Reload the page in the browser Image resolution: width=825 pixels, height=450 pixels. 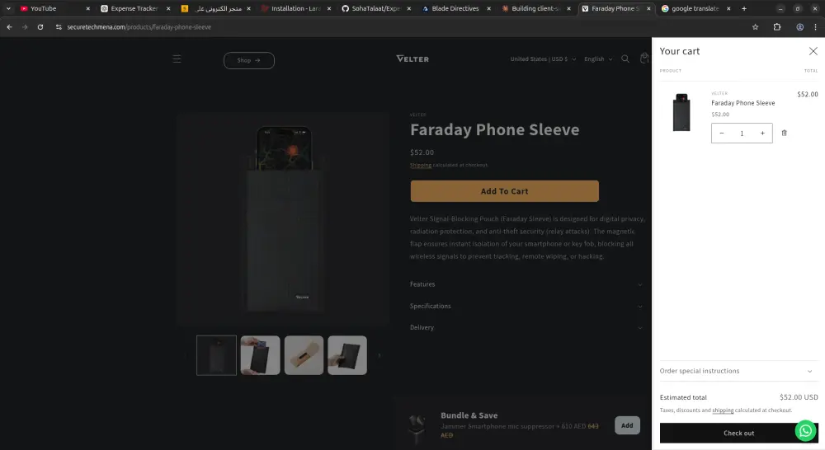coord(40,27)
